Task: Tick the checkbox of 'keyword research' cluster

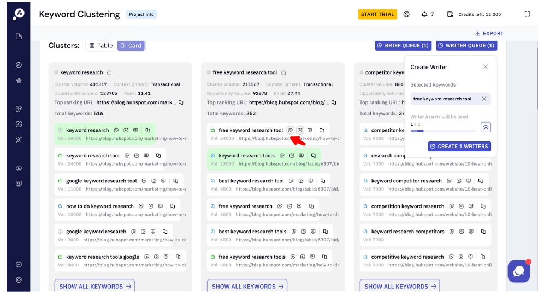Action: pos(56,72)
